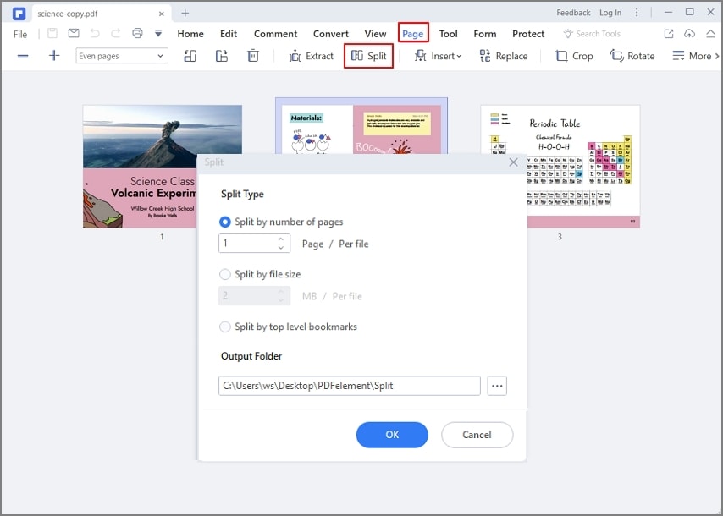Increase pages per file with up arrow
Viewport: 723px width, 516px height.
click(281, 239)
